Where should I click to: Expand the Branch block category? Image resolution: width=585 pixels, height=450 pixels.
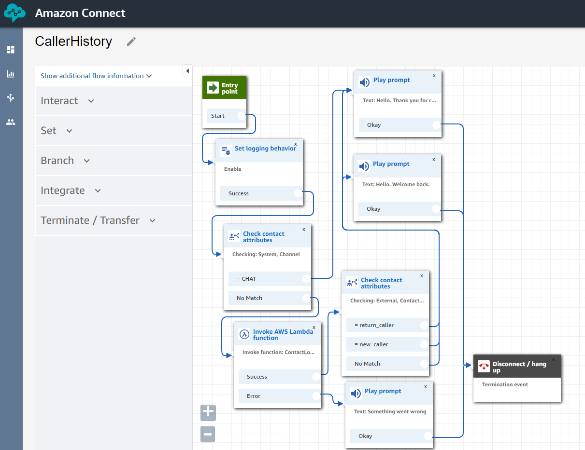[114, 161]
